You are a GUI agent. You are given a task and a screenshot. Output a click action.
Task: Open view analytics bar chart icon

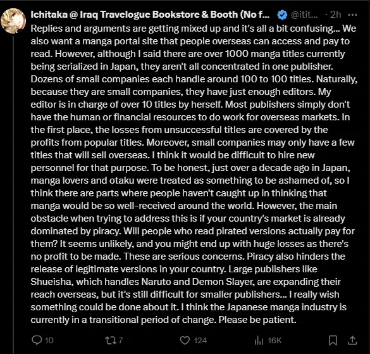pyautogui.click(x=259, y=340)
